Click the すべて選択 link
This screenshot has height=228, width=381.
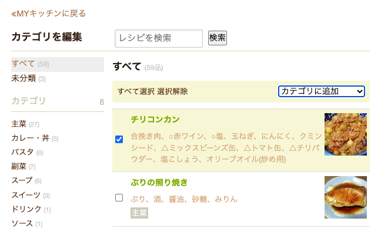click(136, 91)
